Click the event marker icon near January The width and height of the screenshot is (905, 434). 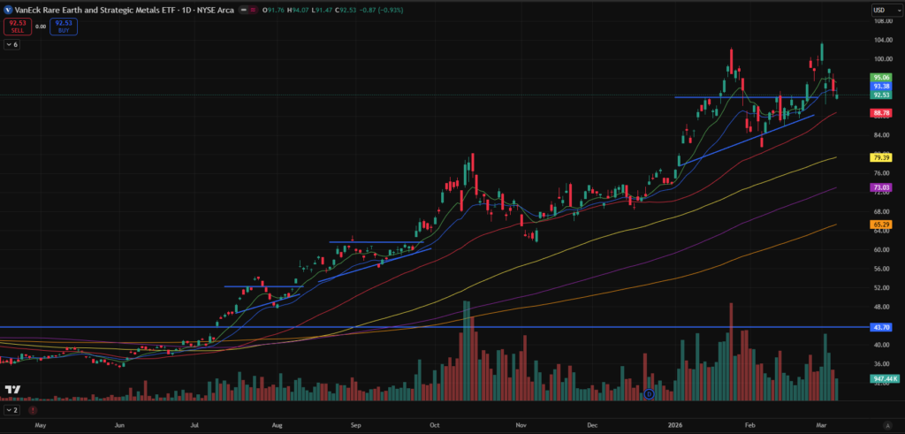[649, 394]
